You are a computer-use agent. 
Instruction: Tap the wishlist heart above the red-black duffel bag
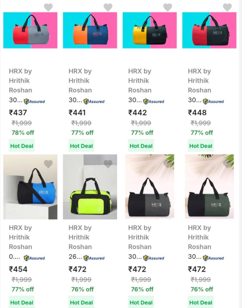[x=227, y=7]
